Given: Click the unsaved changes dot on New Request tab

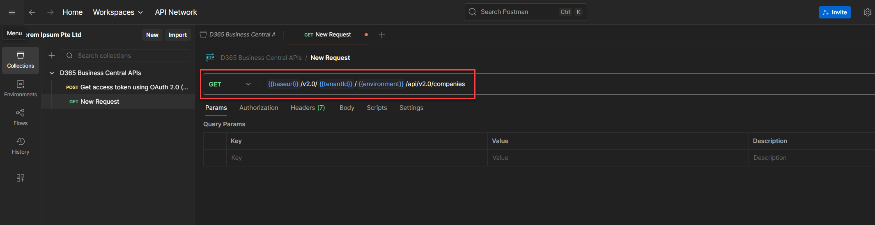Looking at the screenshot, I should point(366,35).
